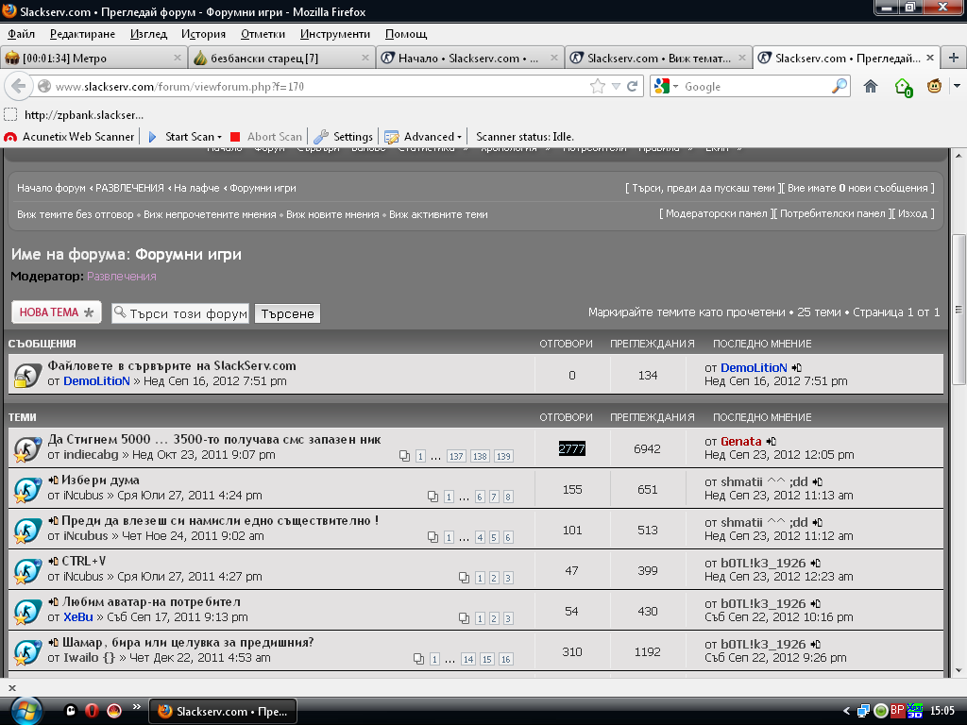Open the Windows Start menu orb
Screen dimensions: 967x725
coord(22,710)
